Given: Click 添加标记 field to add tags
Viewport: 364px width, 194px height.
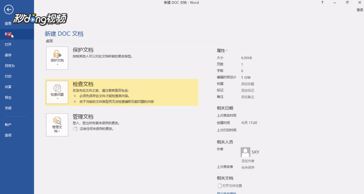Looking at the screenshot, I should click(x=248, y=90).
